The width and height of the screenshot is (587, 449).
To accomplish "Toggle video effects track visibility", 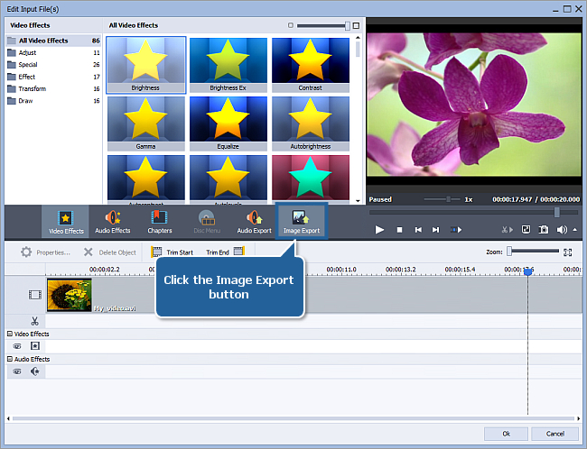I will (x=17, y=346).
